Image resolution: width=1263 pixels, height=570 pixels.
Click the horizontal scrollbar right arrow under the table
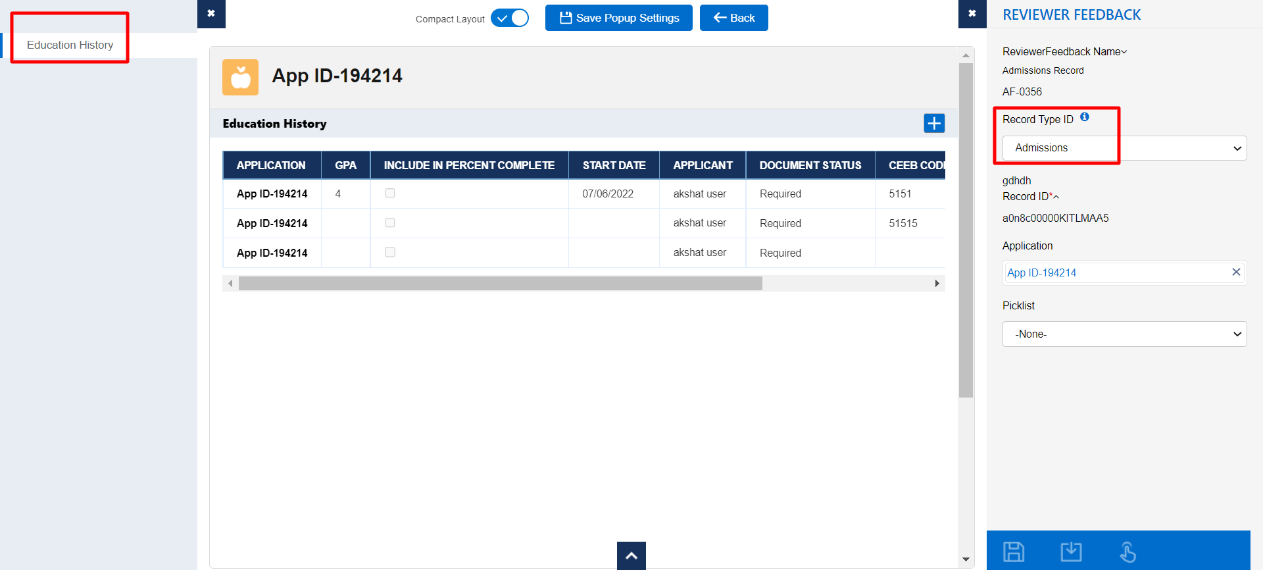click(937, 284)
